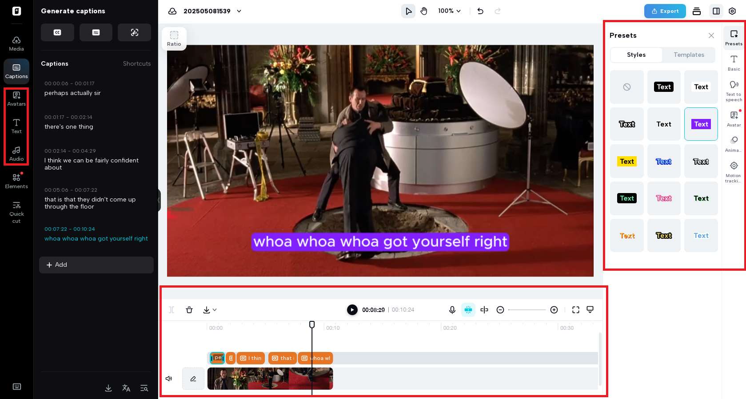The height and width of the screenshot is (399, 746).
Task: Edit the video track cover pencil
Action: (193, 379)
